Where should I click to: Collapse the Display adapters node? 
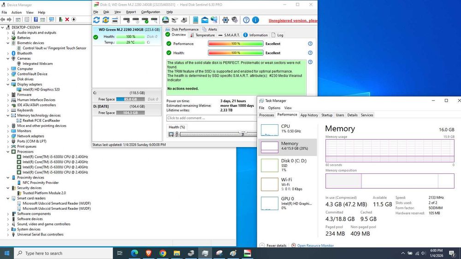pyautogui.click(x=8, y=84)
